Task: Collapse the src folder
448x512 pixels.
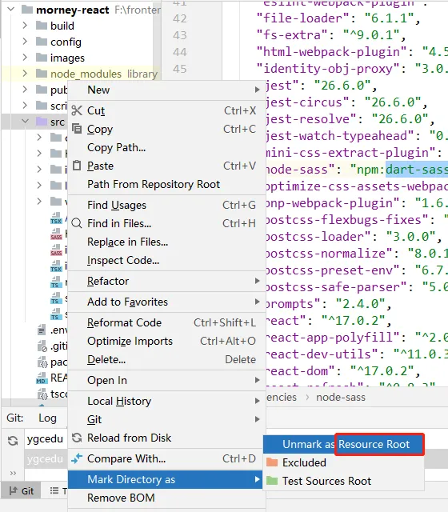Action: click(25, 122)
